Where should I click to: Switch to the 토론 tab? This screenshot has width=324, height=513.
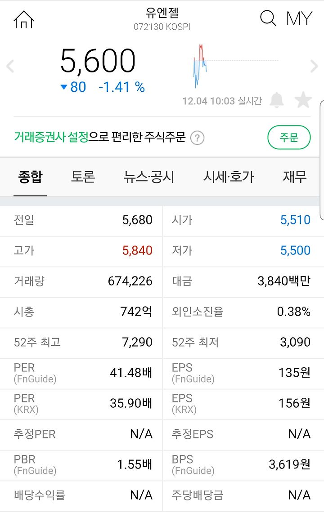coord(83,177)
